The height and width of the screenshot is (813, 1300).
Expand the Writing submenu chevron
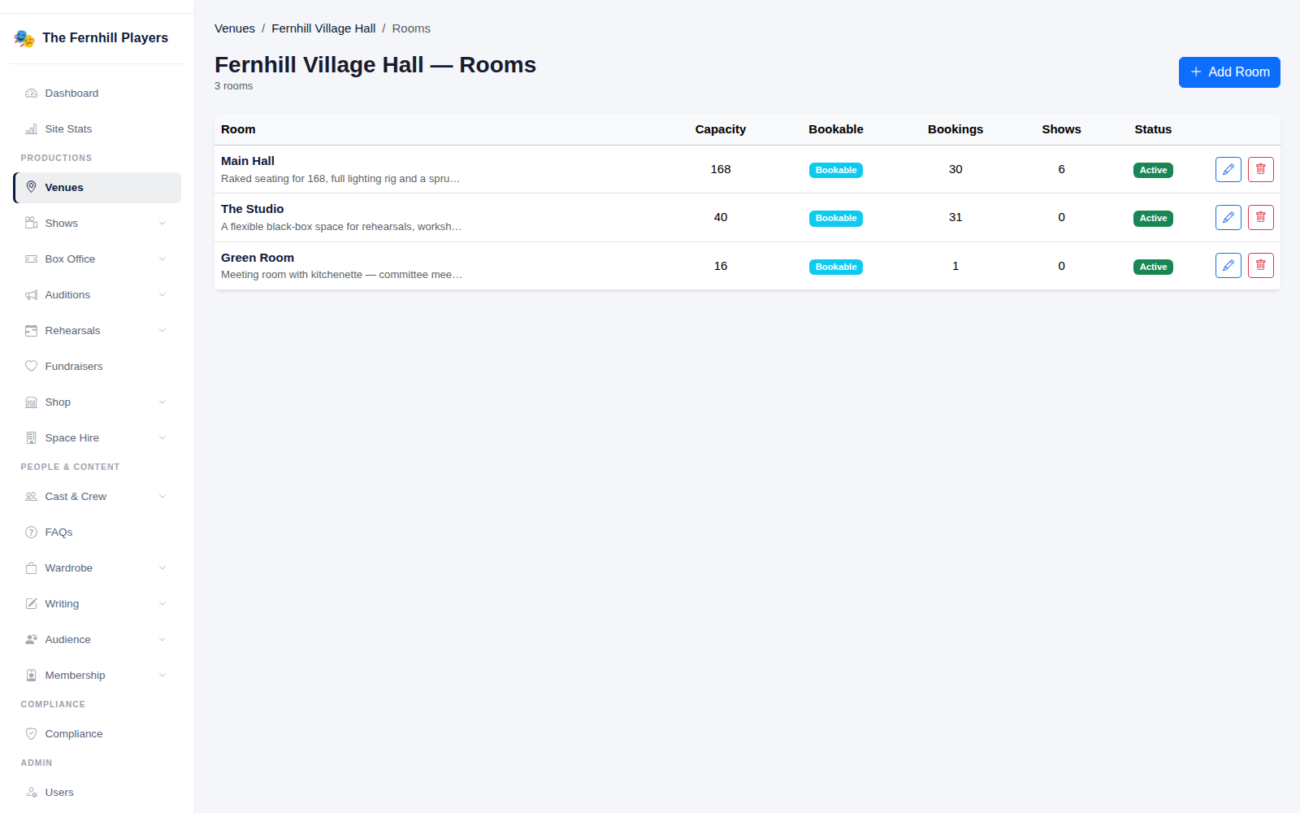pyautogui.click(x=162, y=604)
